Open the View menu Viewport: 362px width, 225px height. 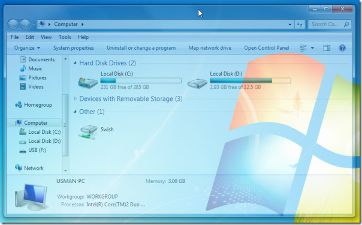click(x=46, y=37)
